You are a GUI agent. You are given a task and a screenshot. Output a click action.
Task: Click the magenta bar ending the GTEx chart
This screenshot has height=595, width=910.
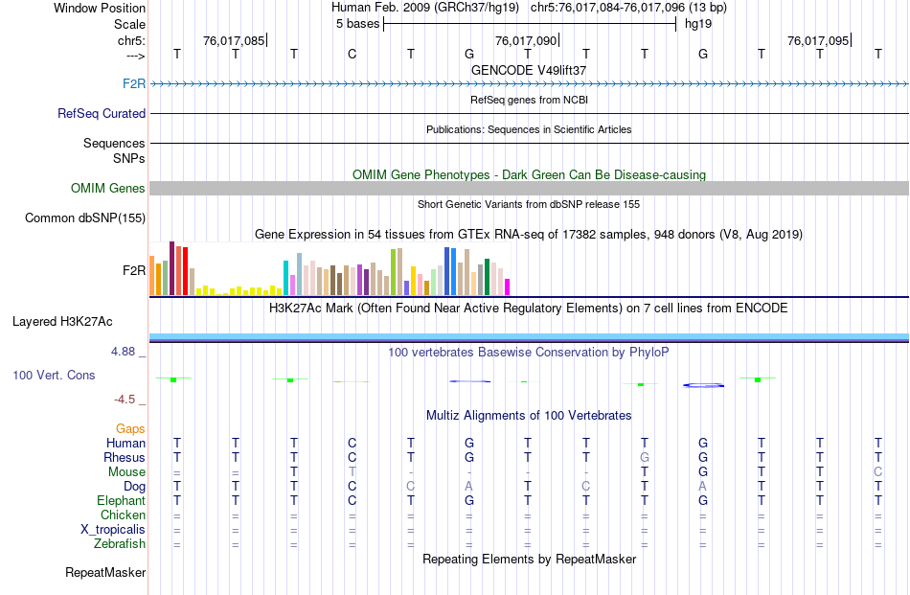508,287
